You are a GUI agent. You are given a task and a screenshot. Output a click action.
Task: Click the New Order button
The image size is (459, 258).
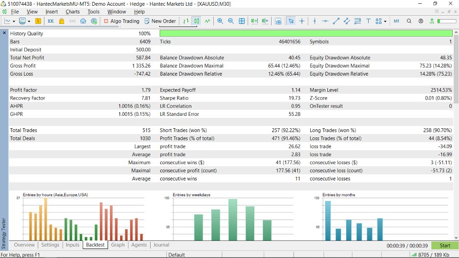pos(160,21)
